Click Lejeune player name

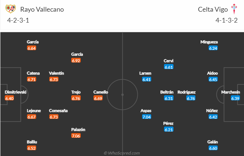tap(34, 111)
